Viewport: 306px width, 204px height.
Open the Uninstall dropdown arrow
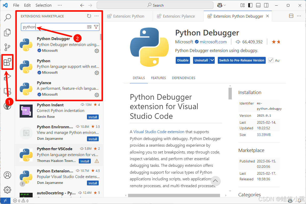click(213, 60)
